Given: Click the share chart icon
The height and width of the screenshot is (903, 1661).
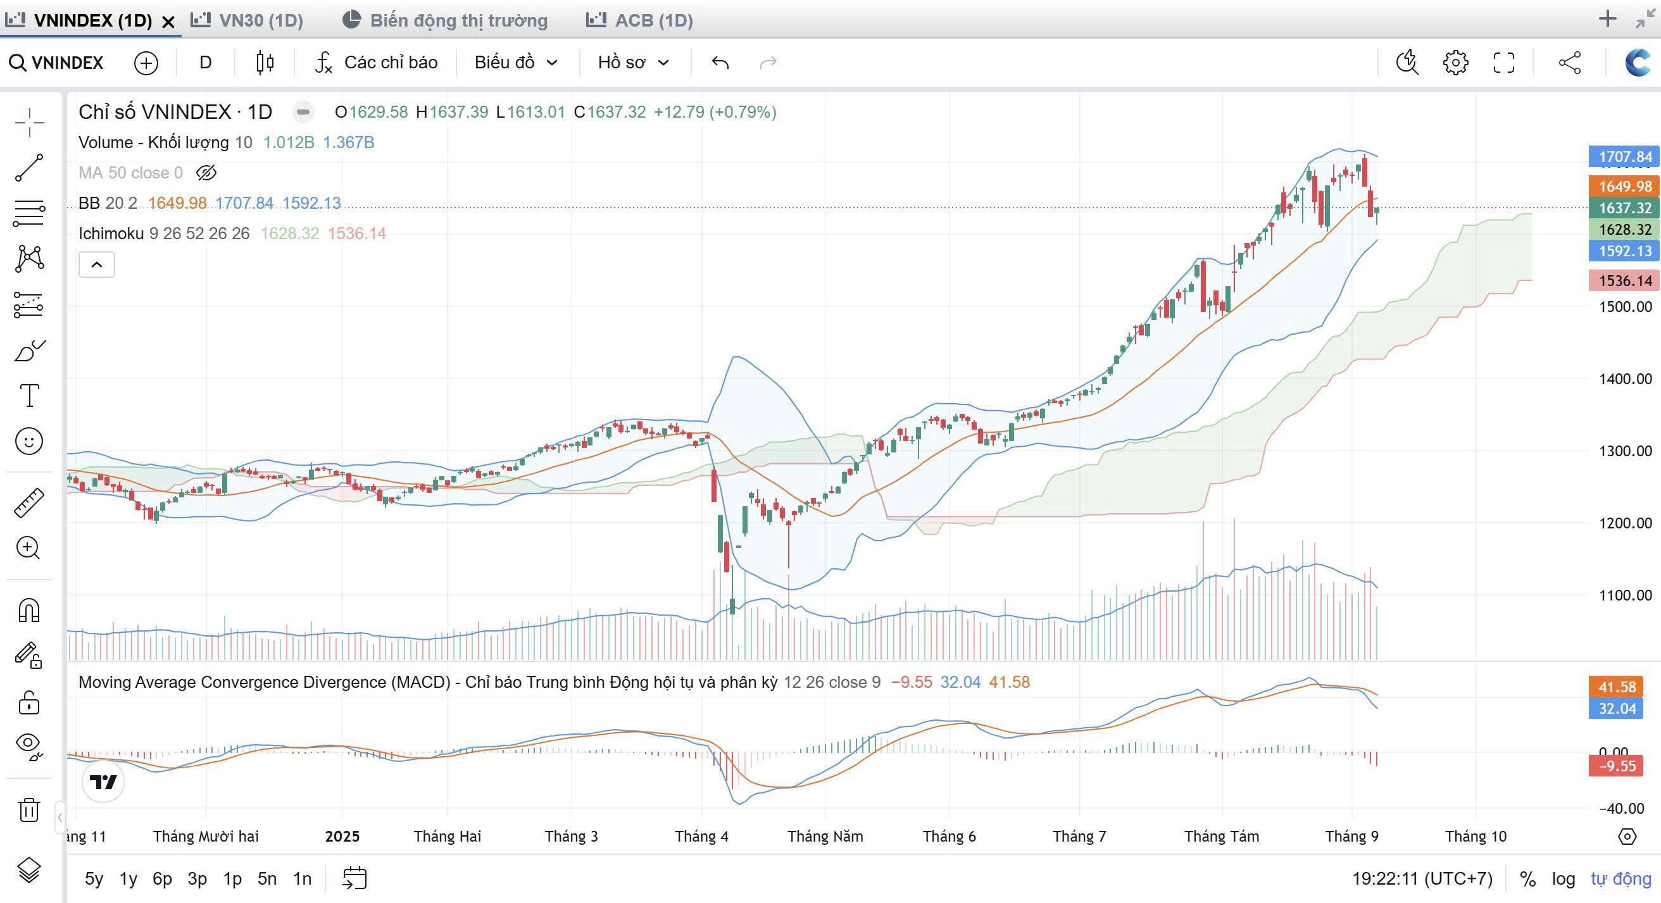Looking at the screenshot, I should click(x=1569, y=63).
